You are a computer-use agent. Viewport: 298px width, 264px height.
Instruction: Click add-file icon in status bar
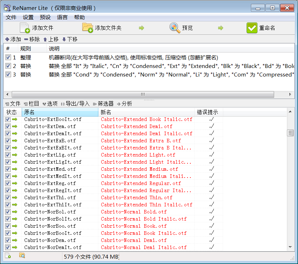pos(8,255)
